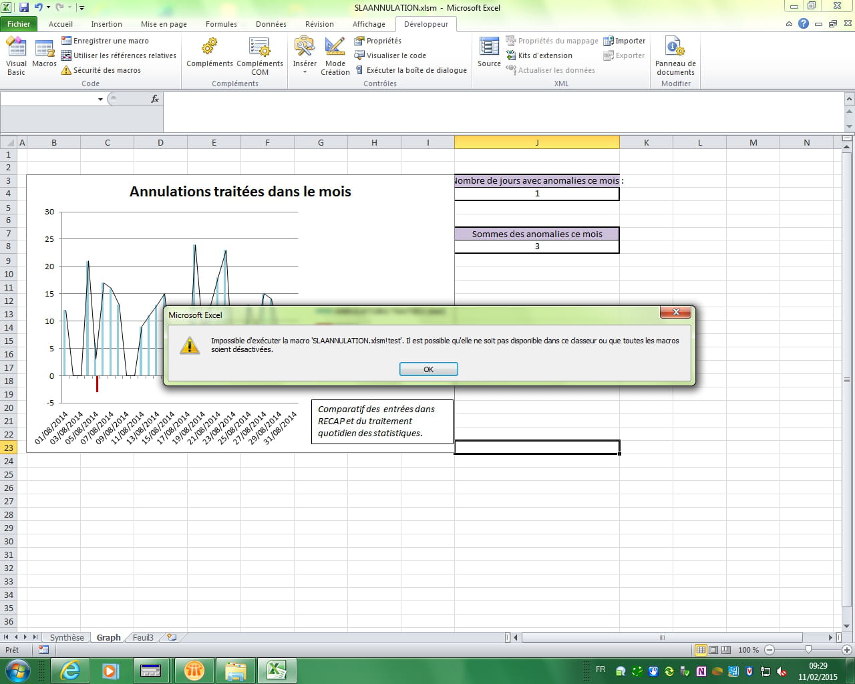Select the Synthèse sheet tab
This screenshot has width=855, height=684.
tap(67, 637)
